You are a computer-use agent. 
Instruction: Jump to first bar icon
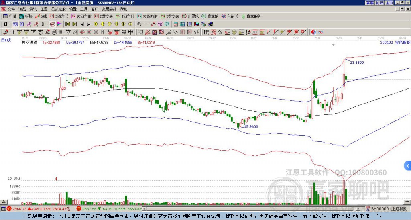click(67, 24)
